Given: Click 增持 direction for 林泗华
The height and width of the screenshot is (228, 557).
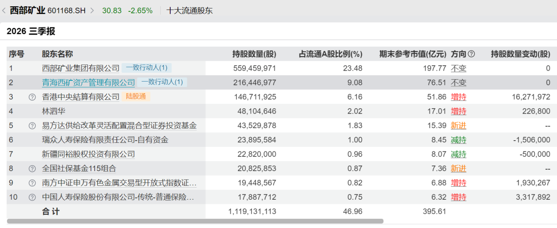Looking at the screenshot, I should point(459,111).
